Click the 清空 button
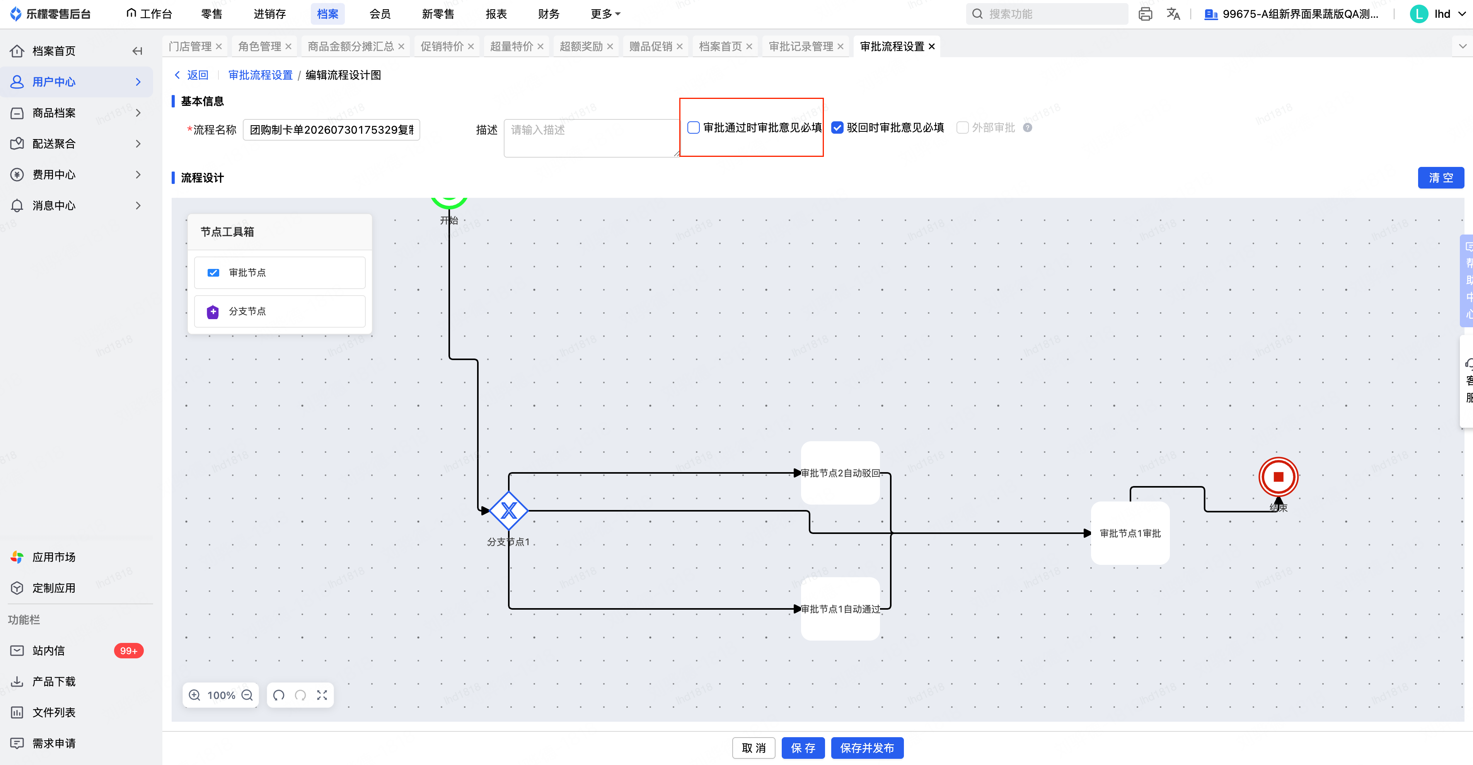This screenshot has height=765, width=1473. pyautogui.click(x=1441, y=177)
